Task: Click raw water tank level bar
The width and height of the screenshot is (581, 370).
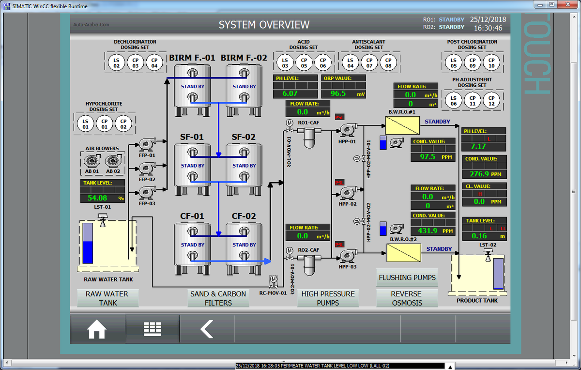Action: click(x=88, y=243)
